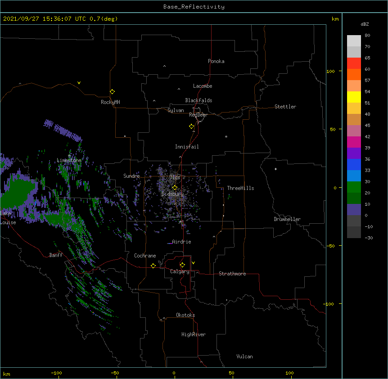Click the RockyMH label
This screenshot has width=388, height=379.
click(x=110, y=102)
